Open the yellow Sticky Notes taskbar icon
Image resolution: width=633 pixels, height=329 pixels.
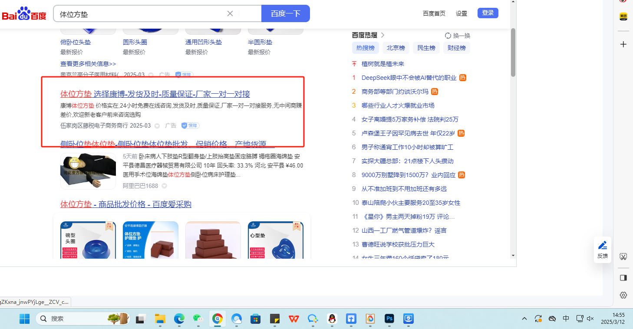(x=274, y=319)
